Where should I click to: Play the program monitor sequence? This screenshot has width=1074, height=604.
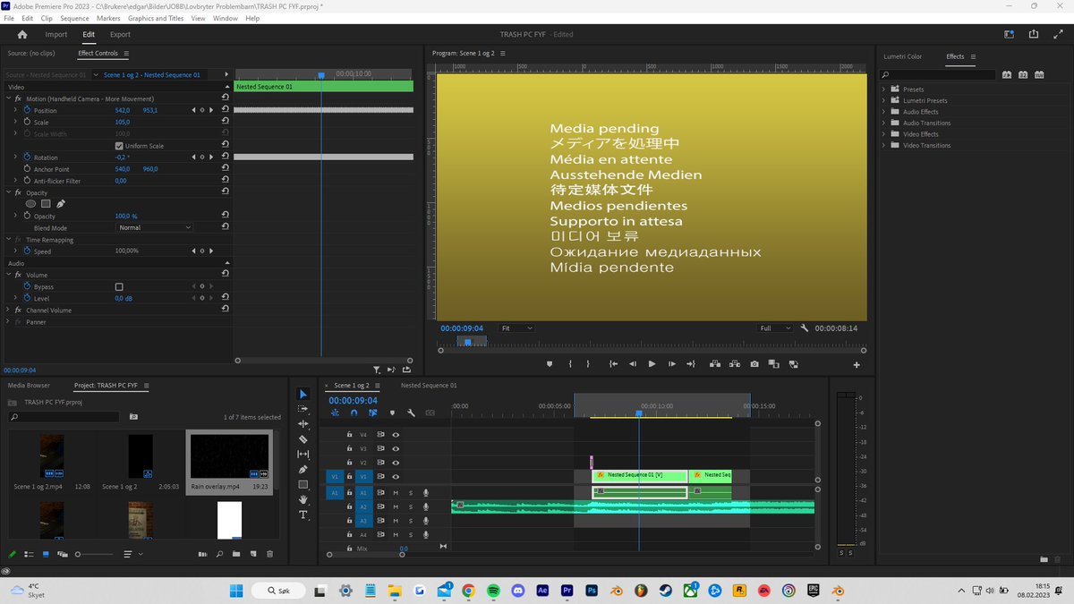click(x=652, y=364)
